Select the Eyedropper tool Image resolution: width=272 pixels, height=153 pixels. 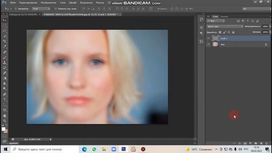pos(5,46)
